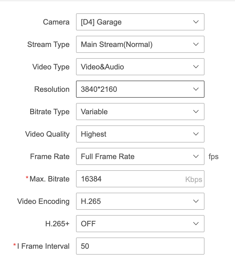Open dropdown showing 3840*2160 resolution
The image size is (235, 261).
coord(140,89)
